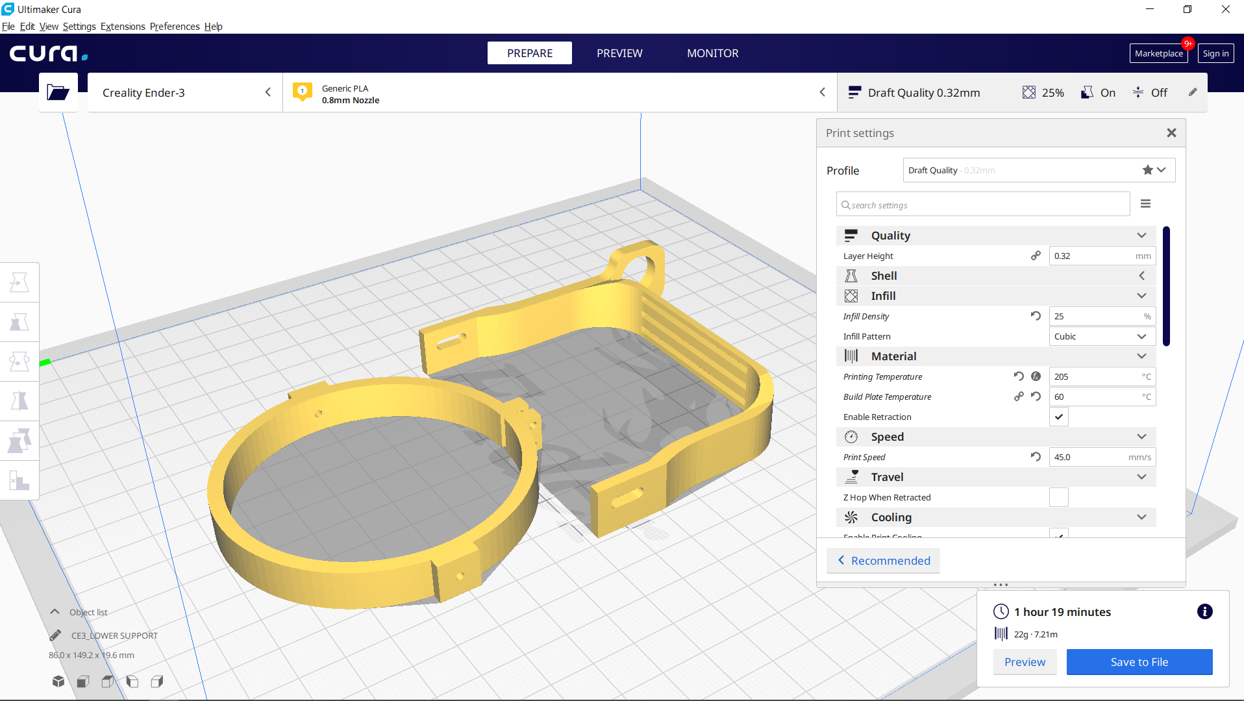Switch to the MONITOR stage tab
1244x701 pixels.
tap(712, 53)
